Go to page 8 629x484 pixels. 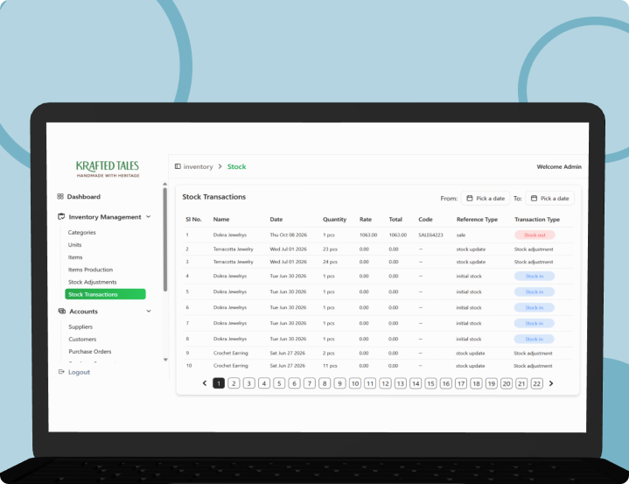click(325, 383)
